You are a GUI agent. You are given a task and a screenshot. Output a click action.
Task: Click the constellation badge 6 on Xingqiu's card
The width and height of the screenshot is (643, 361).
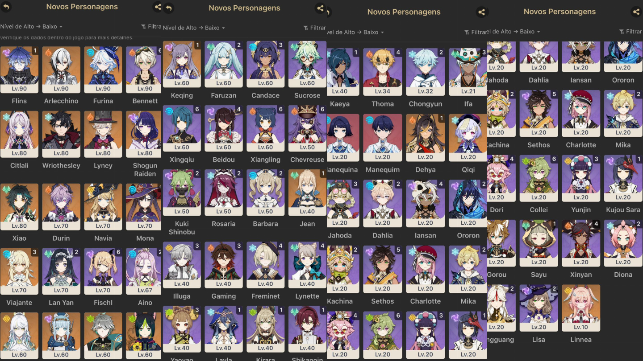[x=197, y=110]
